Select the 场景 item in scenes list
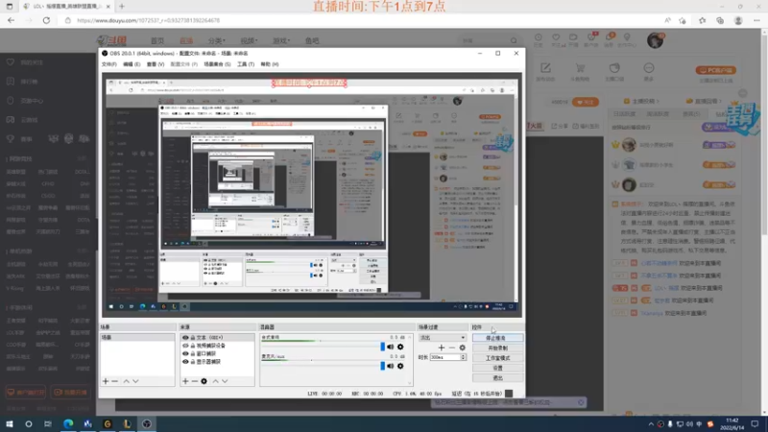The width and height of the screenshot is (768, 432). pyautogui.click(x=137, y=338)
